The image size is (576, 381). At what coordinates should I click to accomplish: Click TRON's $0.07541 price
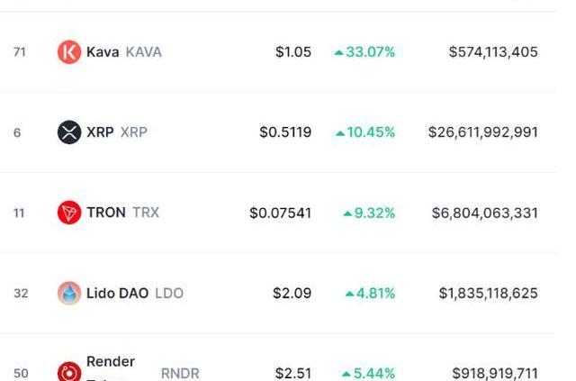pos(281,213)
